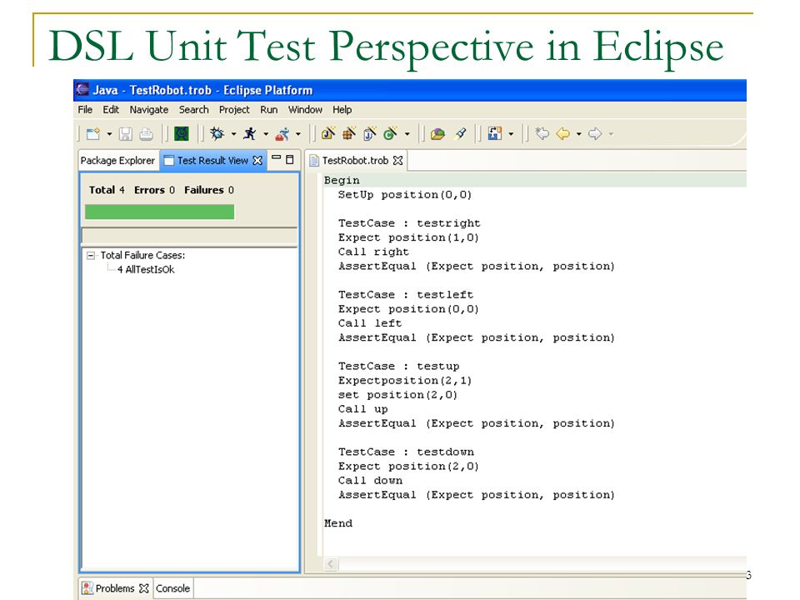Viewport: 800px width, 600px height.
Task: Open the File menu
Action: coord(85,110)
